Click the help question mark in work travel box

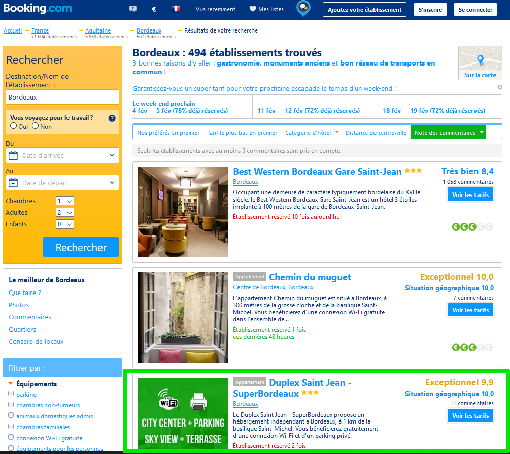(x=112, y=118)
